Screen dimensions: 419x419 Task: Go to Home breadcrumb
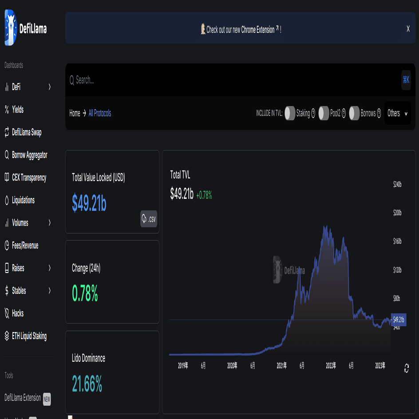75,113
